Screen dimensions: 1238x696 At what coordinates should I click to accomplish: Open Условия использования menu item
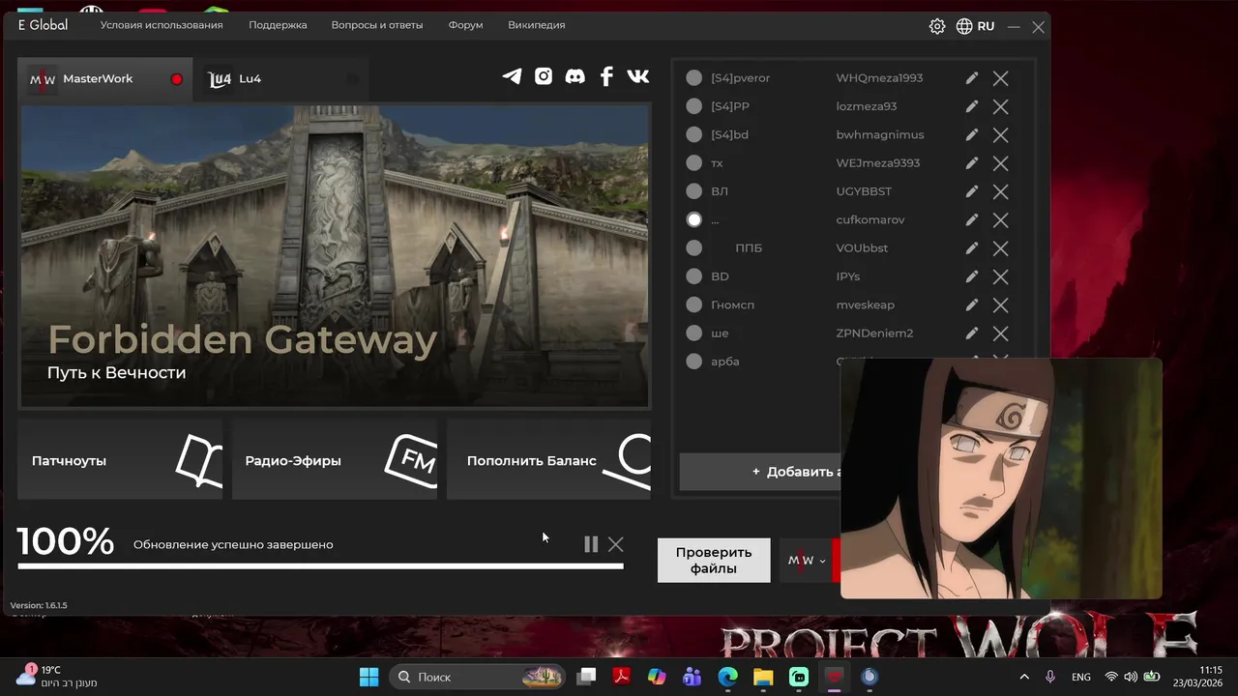coord(162,25)
